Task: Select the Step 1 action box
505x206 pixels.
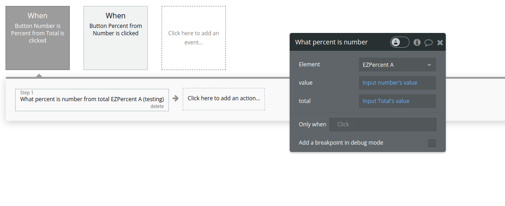Action: click(x=92, y=99)
